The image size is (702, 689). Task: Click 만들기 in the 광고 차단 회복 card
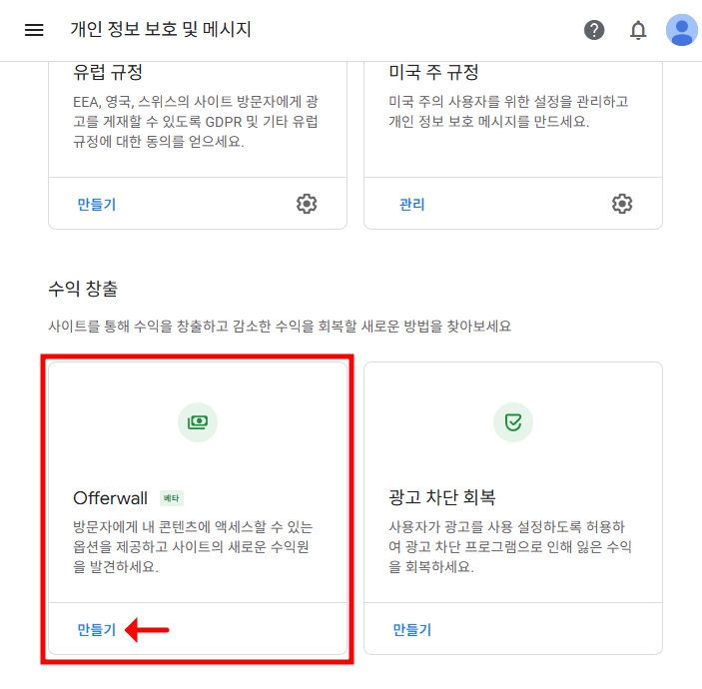click(x=411, y=629)
